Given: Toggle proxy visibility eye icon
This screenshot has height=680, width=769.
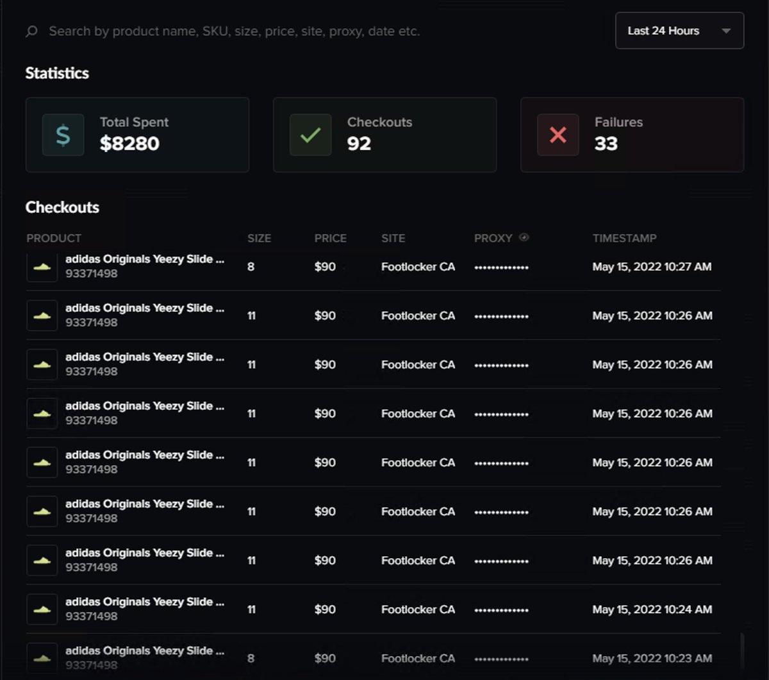Looking at the screenshot, I should [524, 237].
